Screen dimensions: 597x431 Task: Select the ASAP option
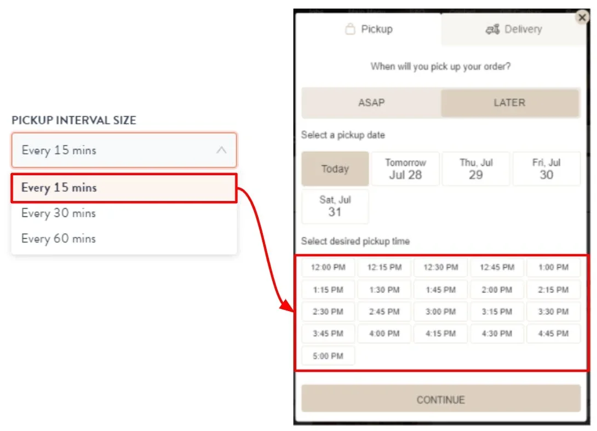pos(371,103)
